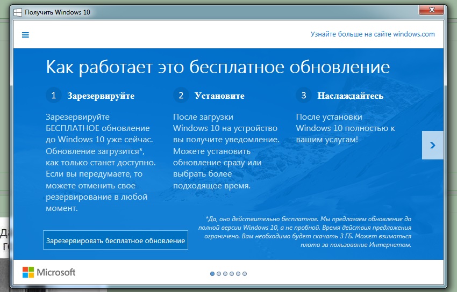
Task: Click the Microsoft logo
Action: coord(49,273)
